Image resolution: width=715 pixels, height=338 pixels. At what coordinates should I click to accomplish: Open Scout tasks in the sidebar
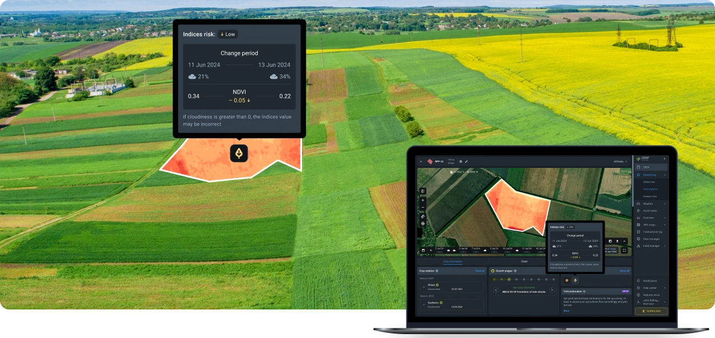(650, 210)
